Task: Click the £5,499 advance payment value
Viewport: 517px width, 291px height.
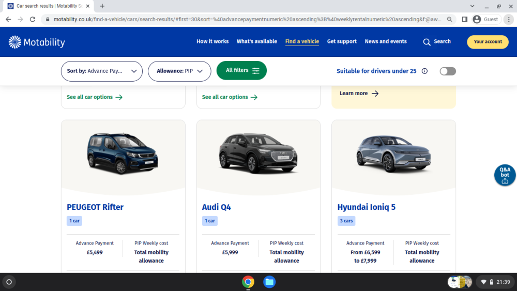Action: click(95, 252)
